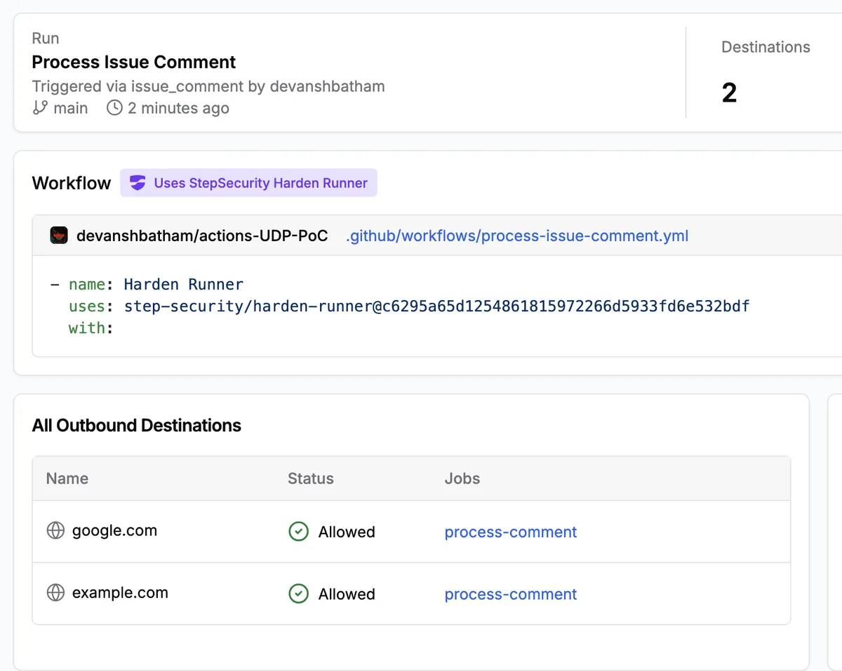Click the Uses StepSecurity Harden Runner badge
The image size is (842, 671).
248,183
